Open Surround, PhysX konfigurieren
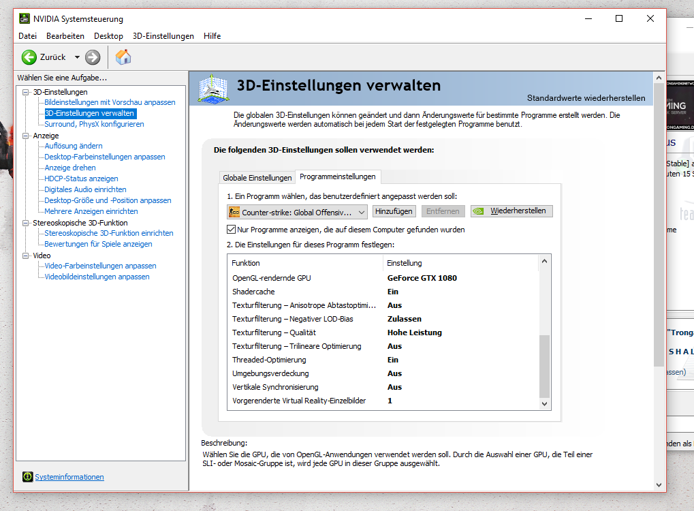This screenshot has height=511, width=694. click(94, 124)
